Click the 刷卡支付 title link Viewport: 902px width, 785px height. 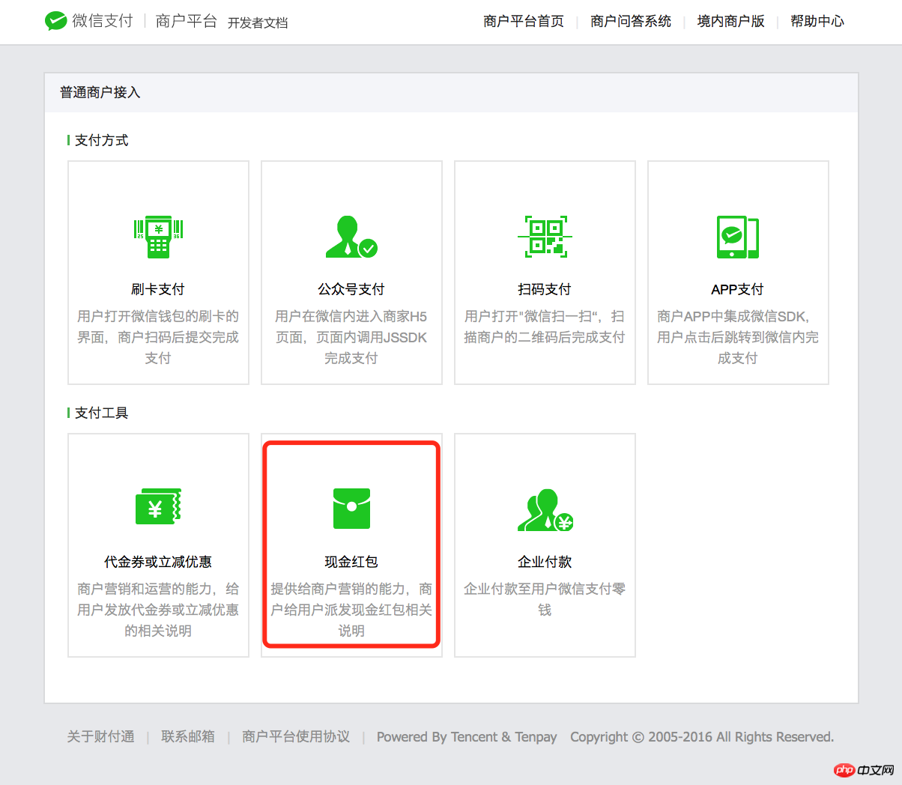coord(158,289)
